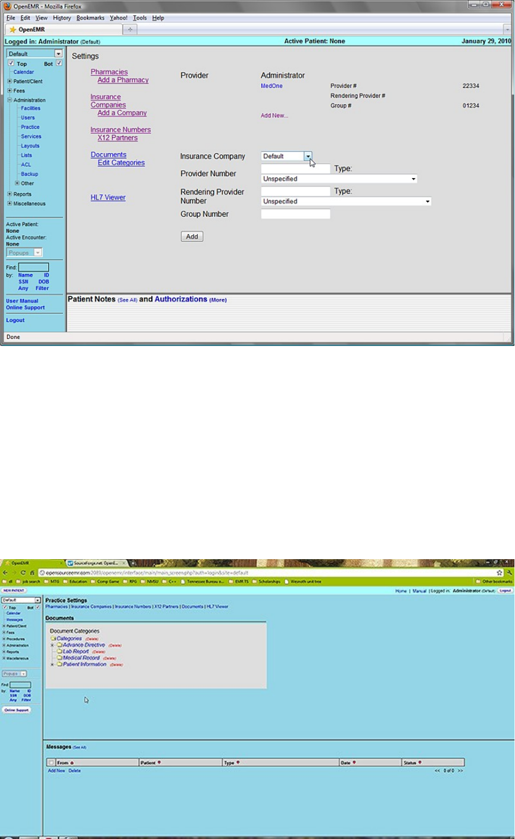Expand the Other node under Administration
Viewport: 515px width, 839px height.
[17, 183]
